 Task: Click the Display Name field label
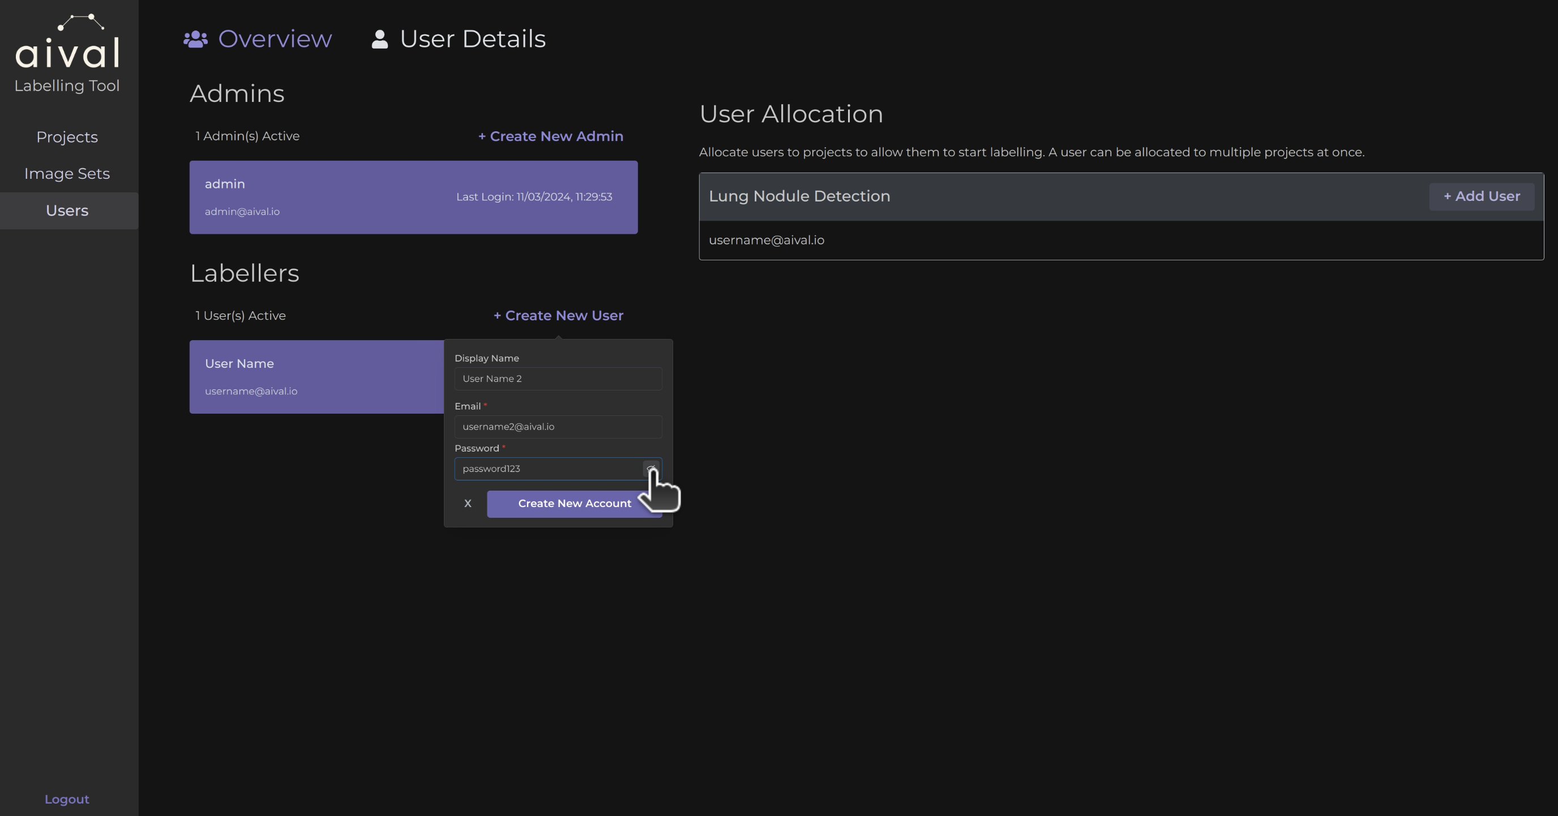tap(487, 358)
